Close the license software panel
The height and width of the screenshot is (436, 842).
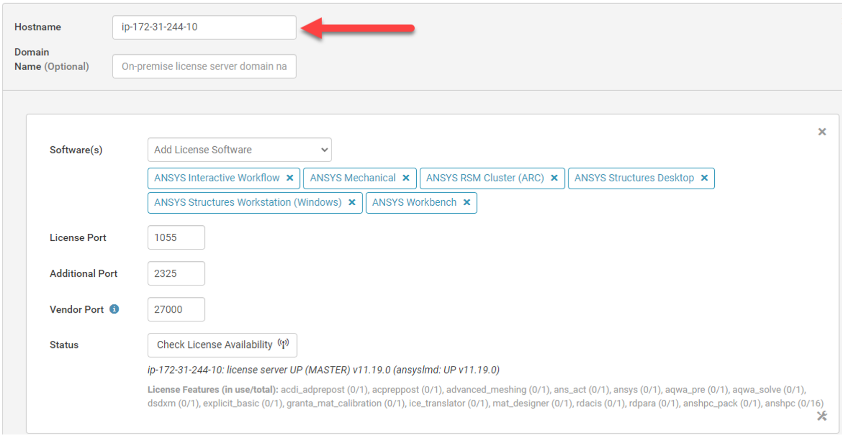click(x=822, y=132)
